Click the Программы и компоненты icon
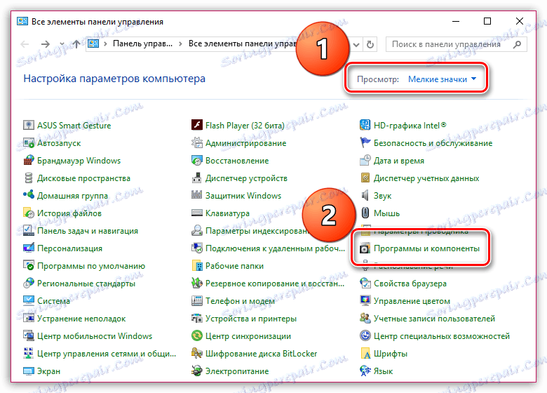Viewport: 547px width, 393px height. pyautogui.click(x=365, y=248)
